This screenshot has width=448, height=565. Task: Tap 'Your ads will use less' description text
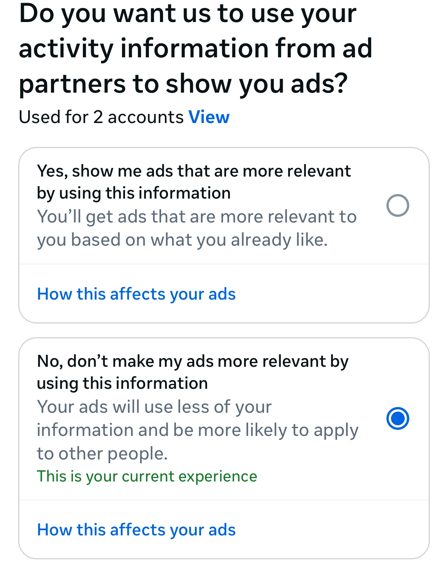[154, 407]
